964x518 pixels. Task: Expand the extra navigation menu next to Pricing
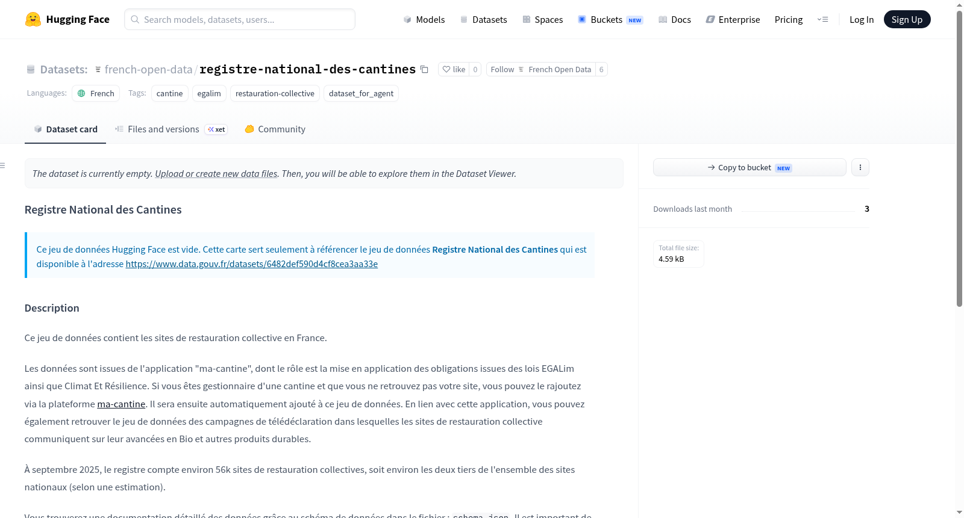822,19
